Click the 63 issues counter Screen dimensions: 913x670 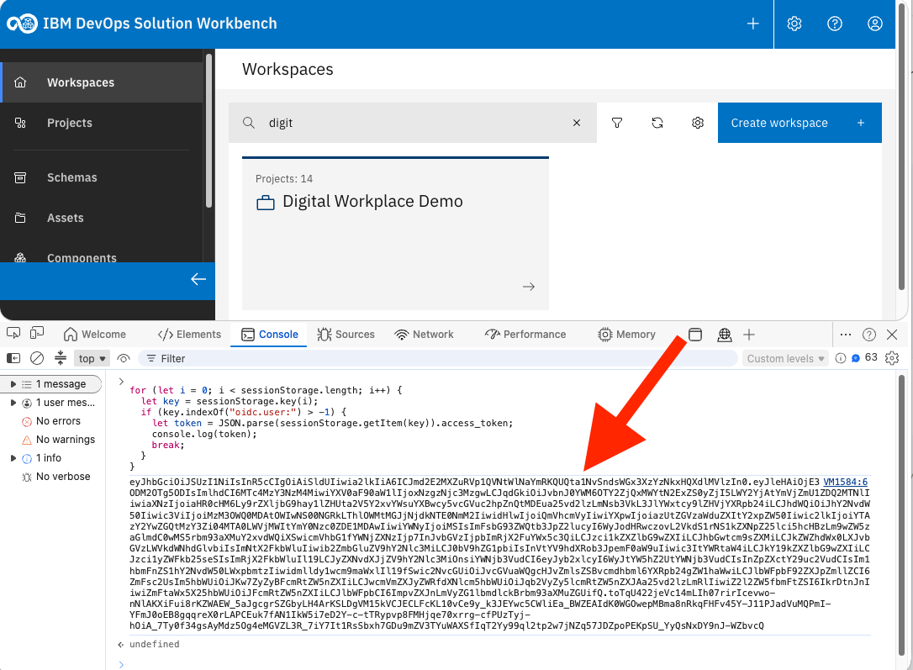(x=864, y=358)
